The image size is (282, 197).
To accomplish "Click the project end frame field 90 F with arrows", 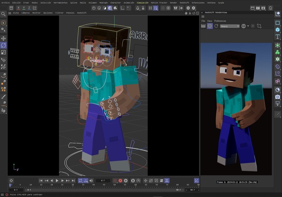I will pyautogui.click(x=192, y=190).
